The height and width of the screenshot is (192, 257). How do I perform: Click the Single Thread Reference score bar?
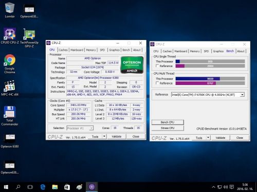point(210,66)
